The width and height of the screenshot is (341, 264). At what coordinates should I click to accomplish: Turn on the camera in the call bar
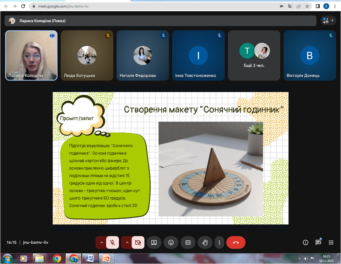pos(138,242)
